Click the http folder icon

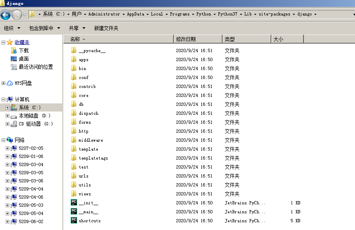pyautogui.click(x=74, y=131)
